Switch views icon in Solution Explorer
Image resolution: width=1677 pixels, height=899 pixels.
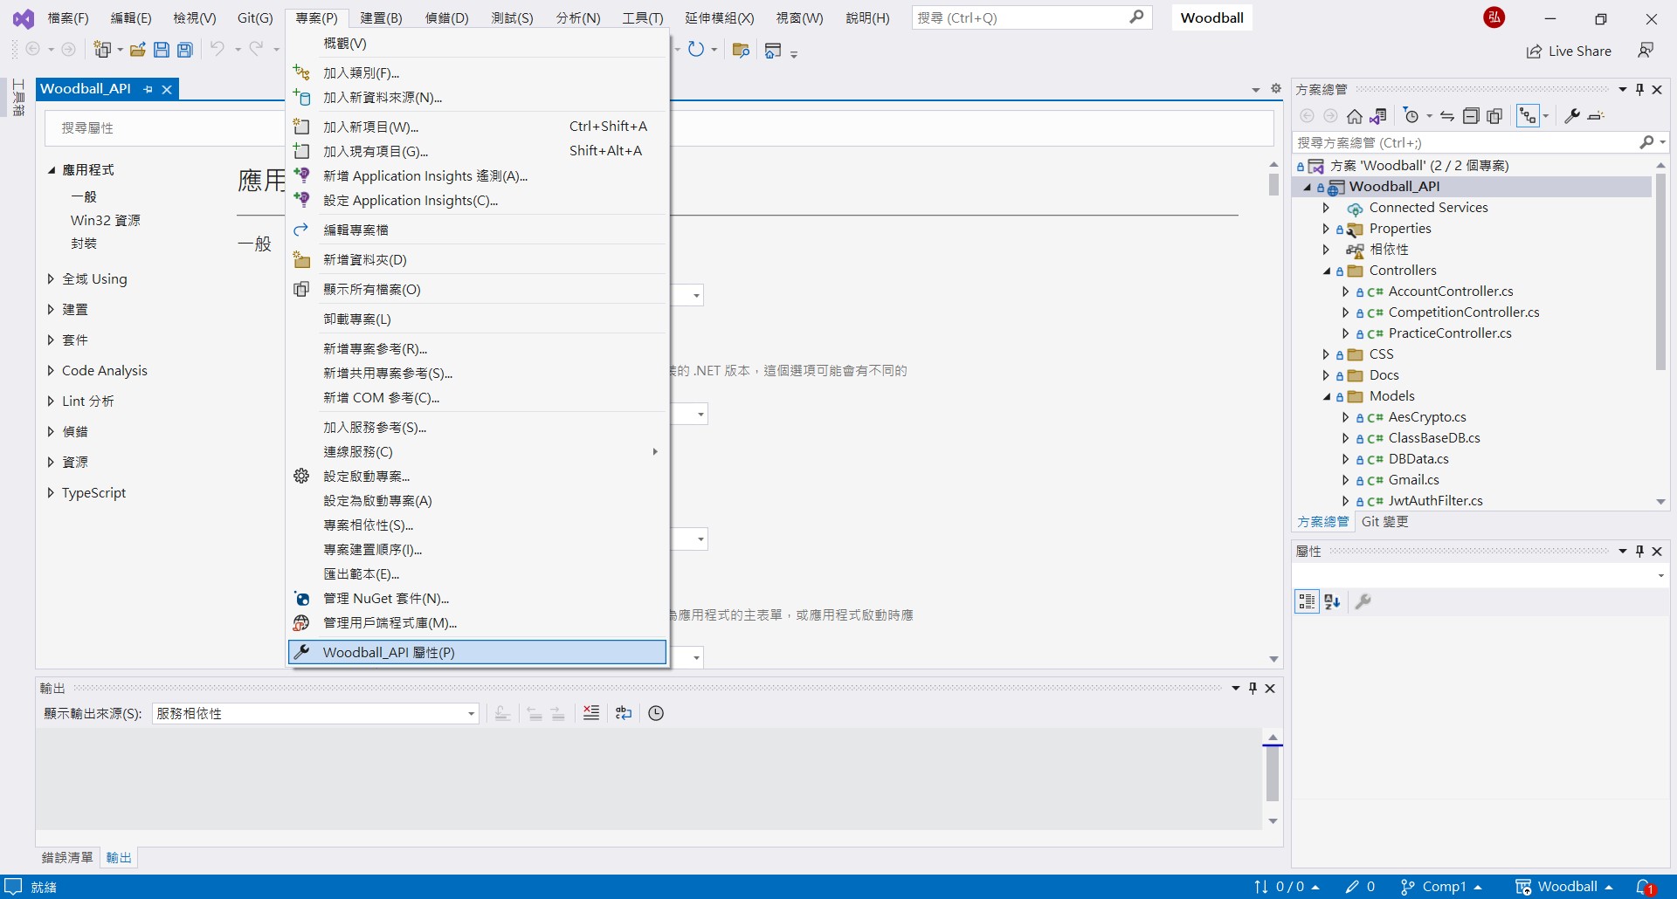pos(1379,116)
